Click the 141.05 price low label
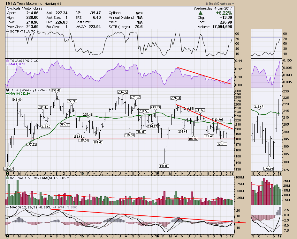This screenshot has height=239, width=297. 164,166
